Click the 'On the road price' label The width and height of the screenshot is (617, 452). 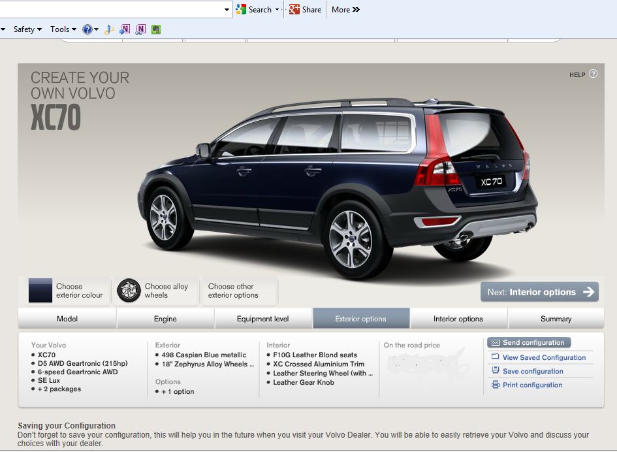click(411, 345)
